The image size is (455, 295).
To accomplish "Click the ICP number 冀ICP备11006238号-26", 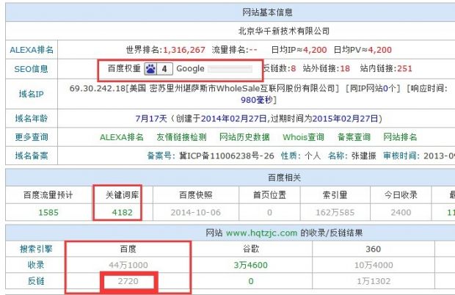I will 227,156.
